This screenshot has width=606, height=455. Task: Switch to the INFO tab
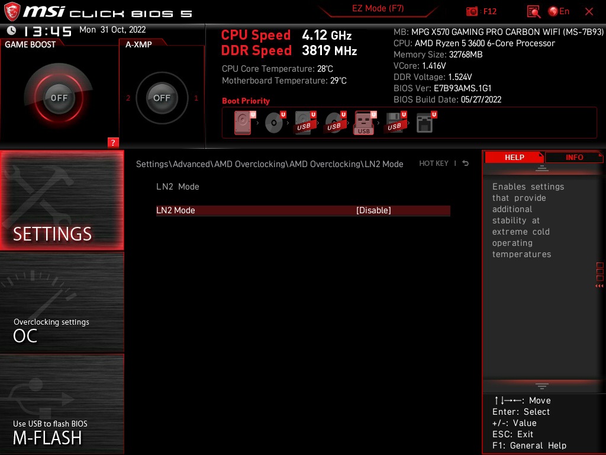[x=574, y=157]
